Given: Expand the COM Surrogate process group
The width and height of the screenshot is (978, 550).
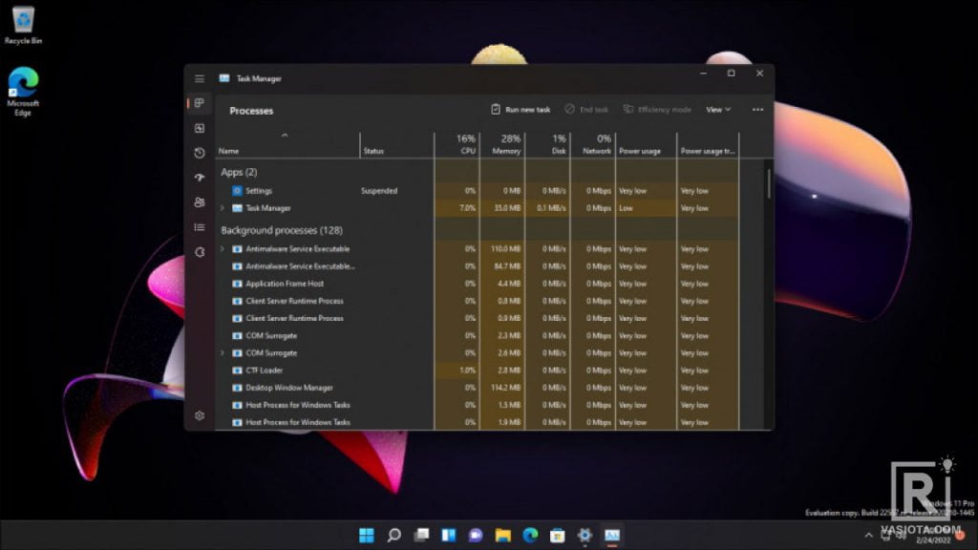Looking at the screenshot, I should [x=222, y=352].
